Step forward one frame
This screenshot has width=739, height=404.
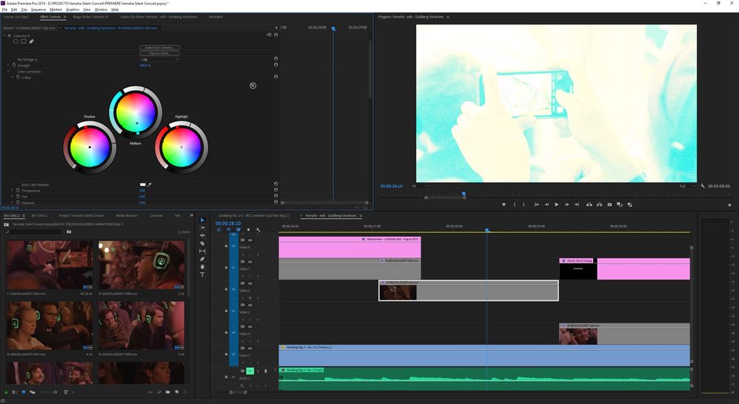tap(566, 204)
